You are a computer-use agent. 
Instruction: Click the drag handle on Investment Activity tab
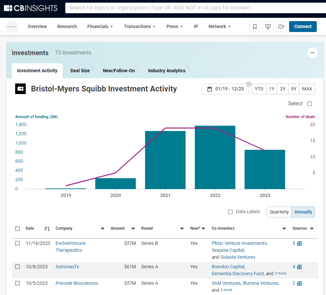pos(59,67)
